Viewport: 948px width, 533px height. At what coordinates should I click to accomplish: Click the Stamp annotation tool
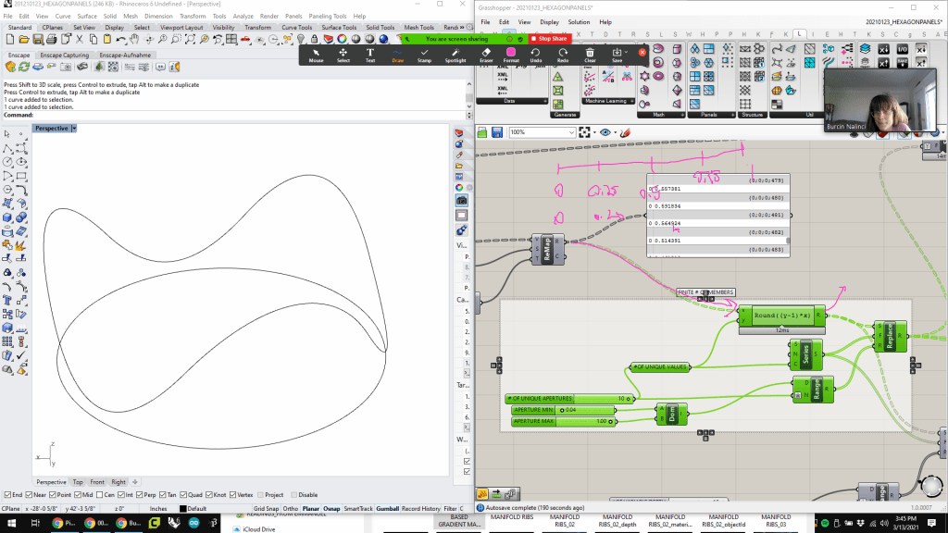(x=424, y=55)
